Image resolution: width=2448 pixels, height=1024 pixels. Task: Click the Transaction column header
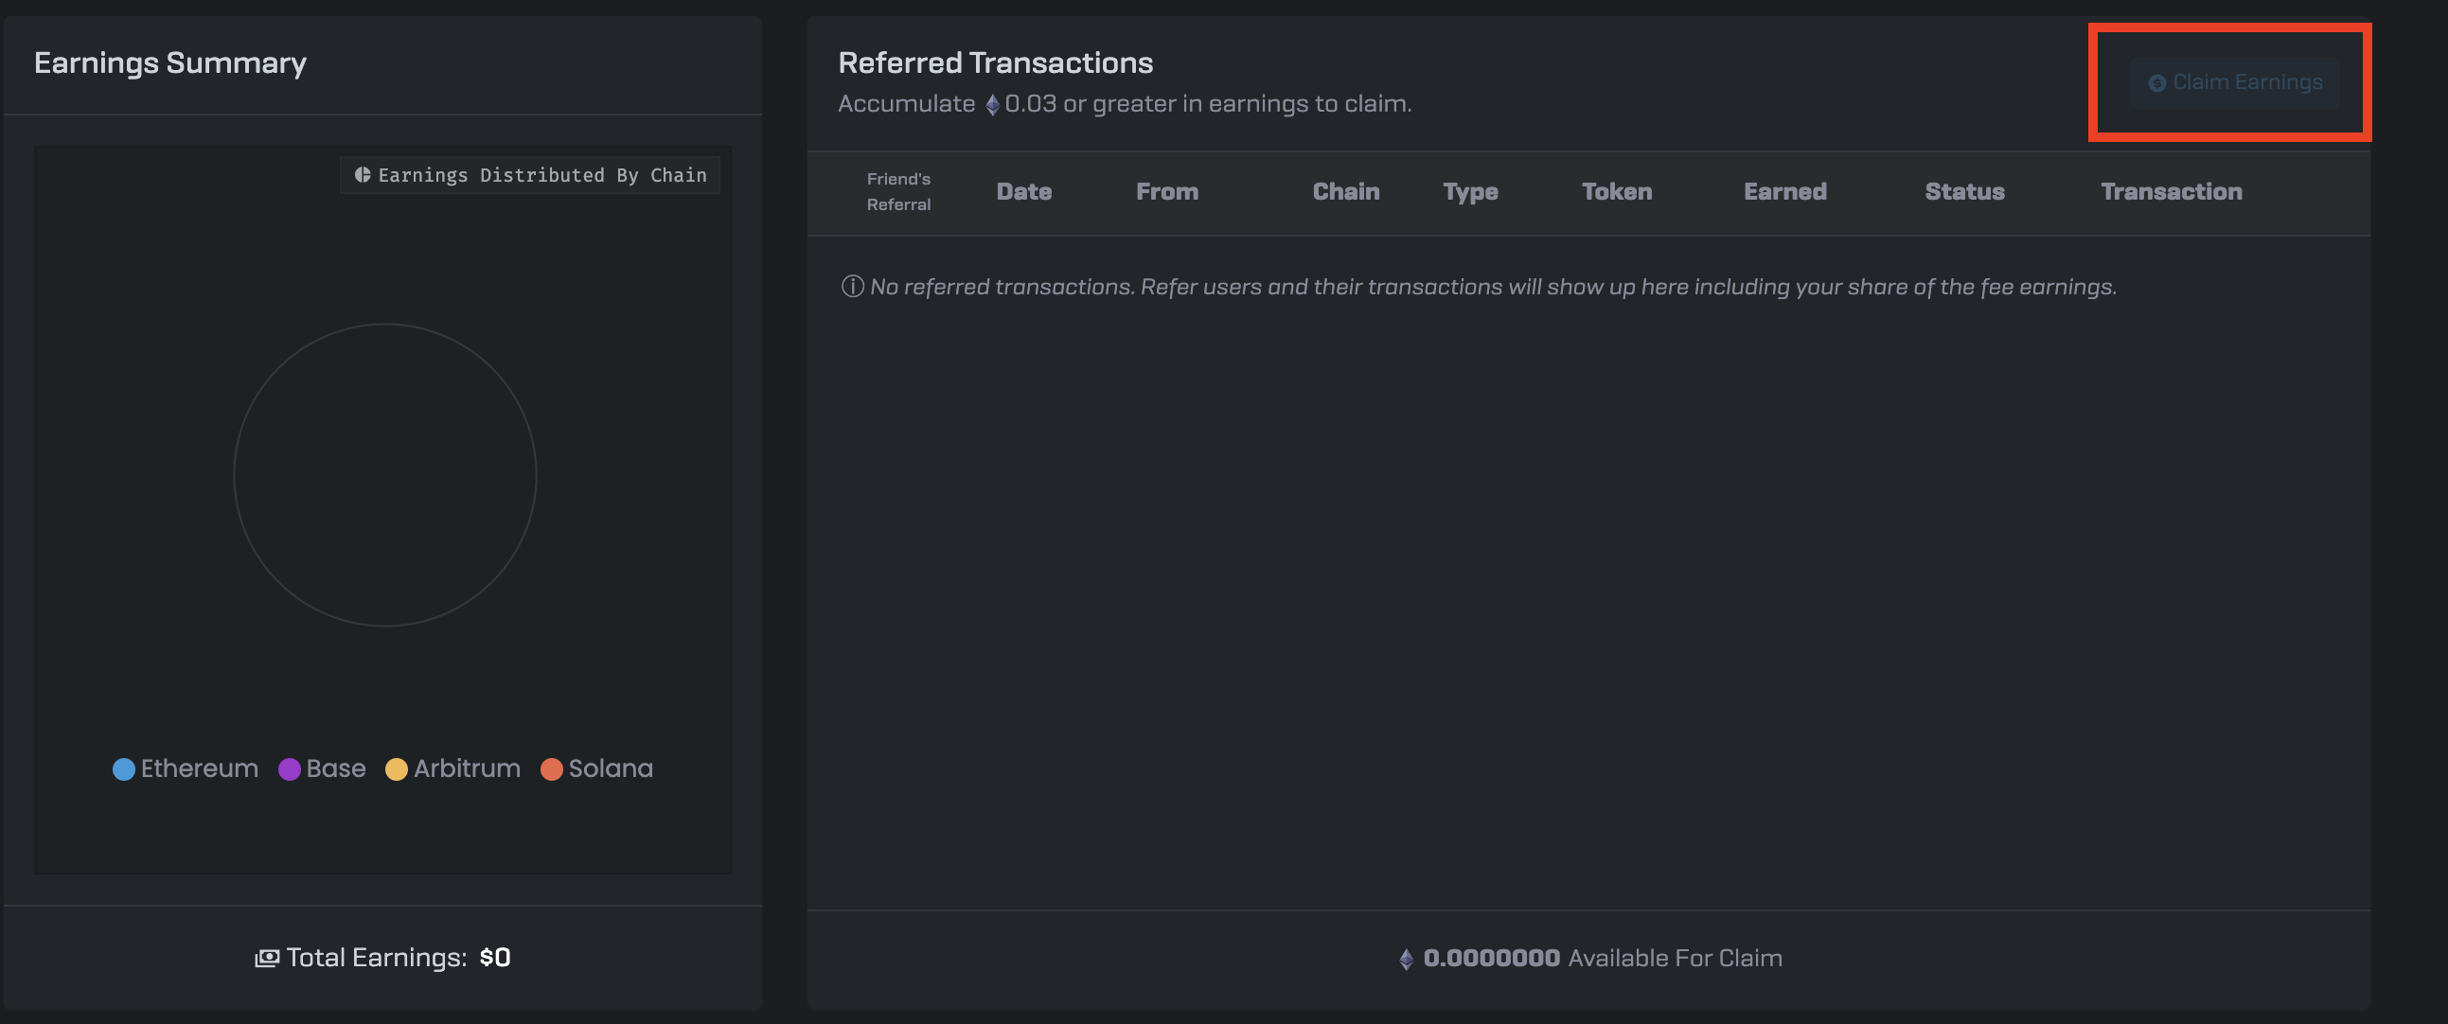pyautogui.click(x=2171, y=192)
